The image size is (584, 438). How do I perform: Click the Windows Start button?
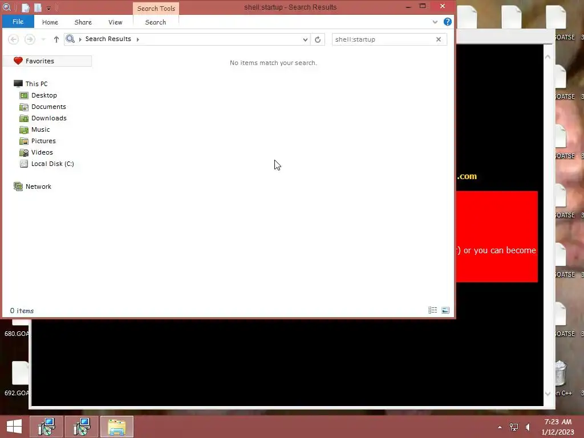pyautogui.click(x=14, y=427)
